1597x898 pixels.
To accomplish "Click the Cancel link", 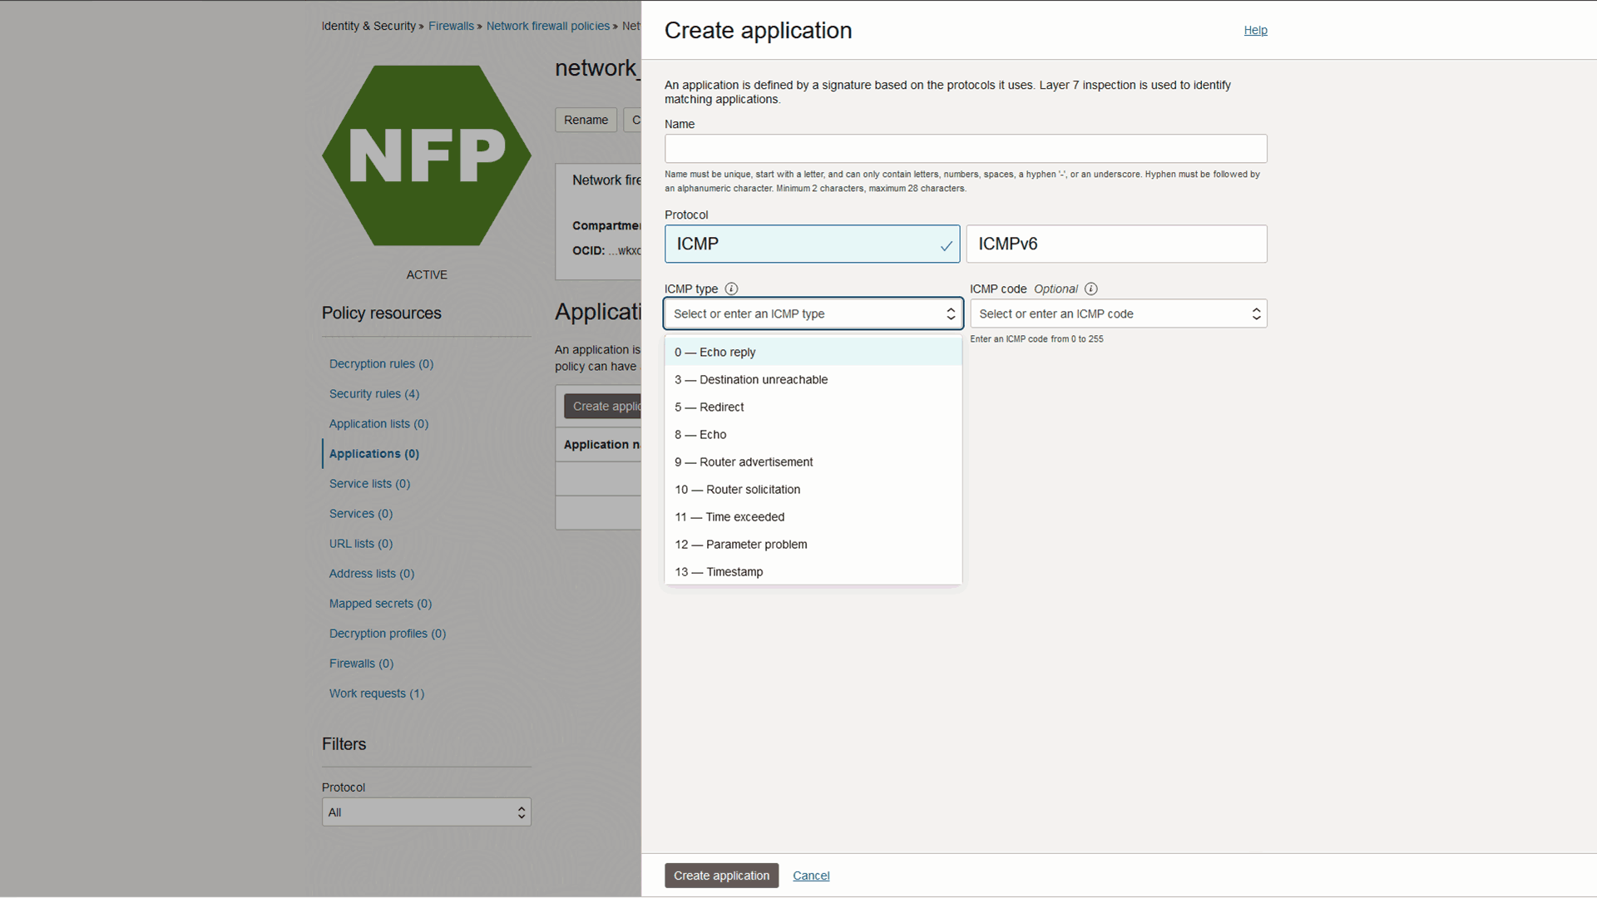I will pyautogui.click(x=811, y=875).
